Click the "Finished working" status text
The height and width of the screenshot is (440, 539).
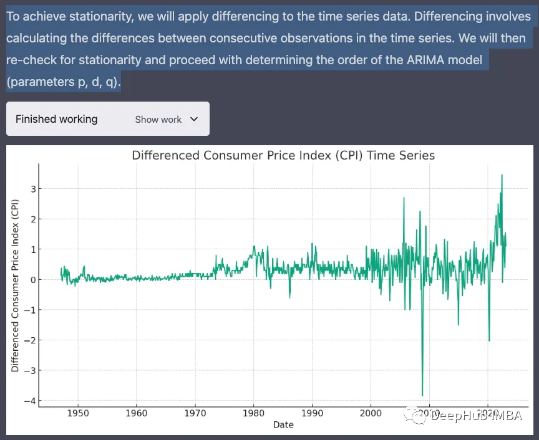56,119
